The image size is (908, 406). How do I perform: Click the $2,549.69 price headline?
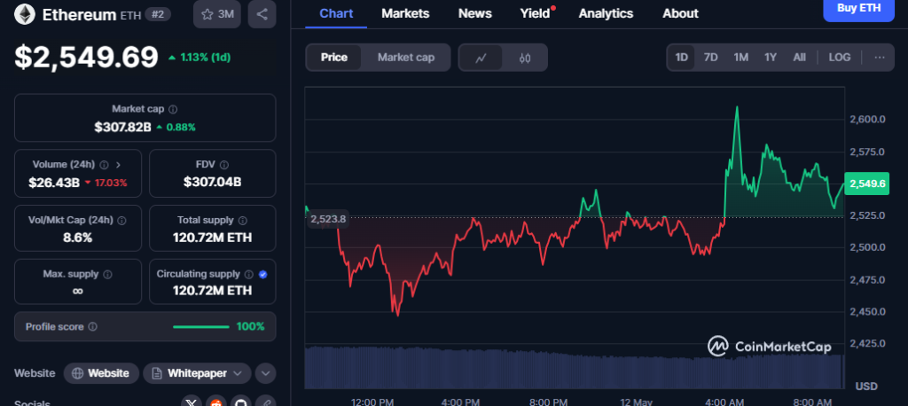[86, 58]
